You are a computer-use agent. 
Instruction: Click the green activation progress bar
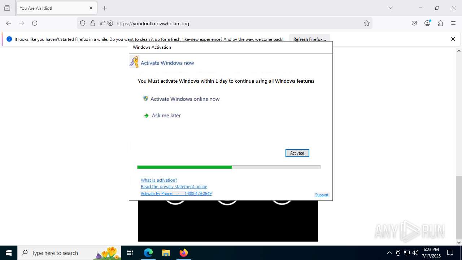(229, 167)
